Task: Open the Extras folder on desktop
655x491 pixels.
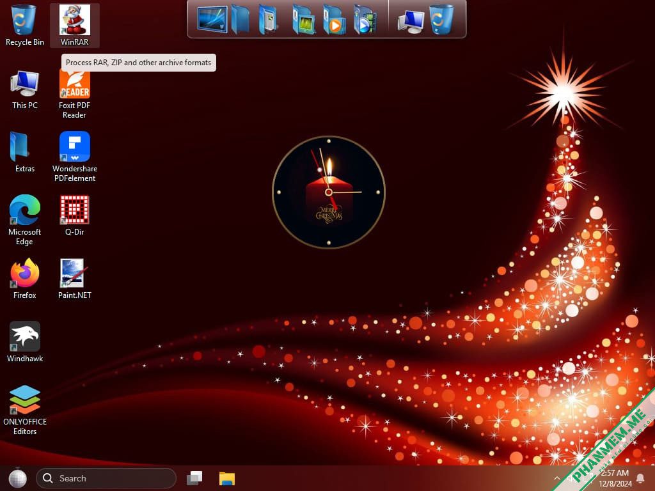Action: pyautogui.click(x=25, y=152)
